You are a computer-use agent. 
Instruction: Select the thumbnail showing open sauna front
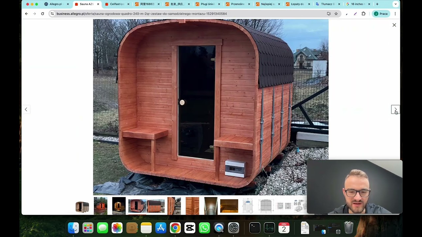coord(137,206)
